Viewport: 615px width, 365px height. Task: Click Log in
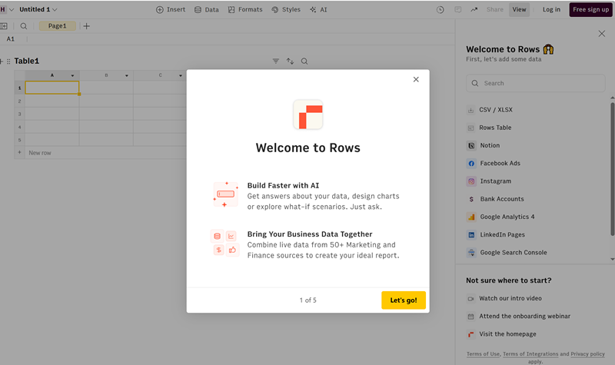pos(551,9)
